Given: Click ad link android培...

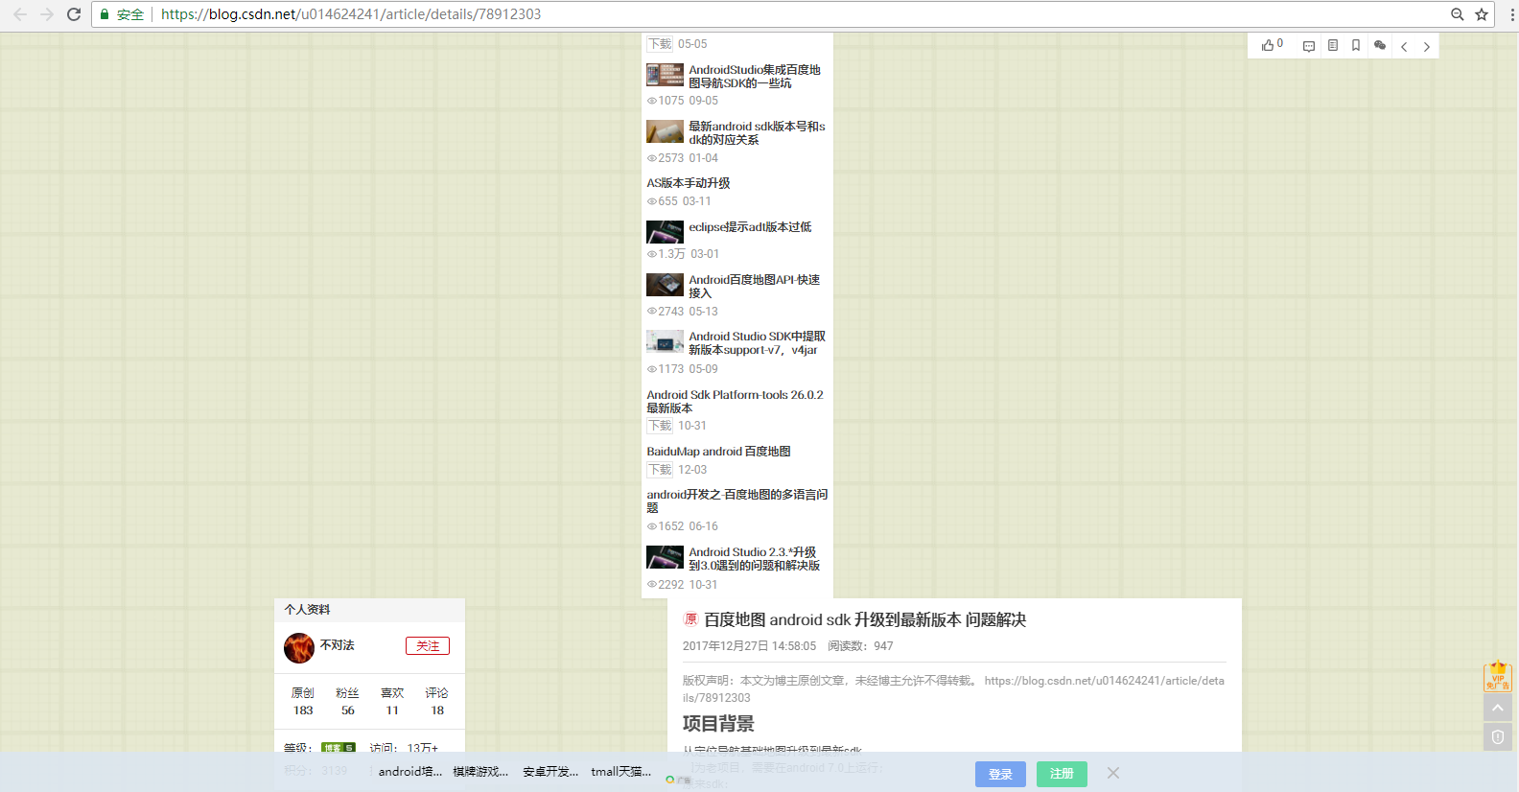Looking at the screenshot, I should coord(410,772).
